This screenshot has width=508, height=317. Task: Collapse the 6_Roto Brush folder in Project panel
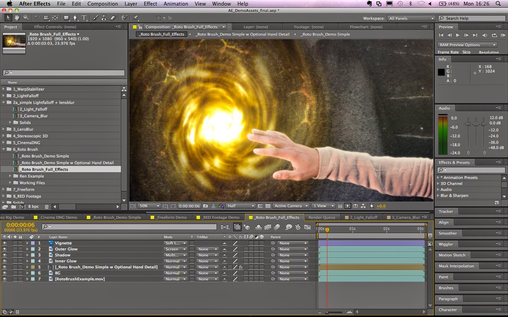(x=4, y=149)
